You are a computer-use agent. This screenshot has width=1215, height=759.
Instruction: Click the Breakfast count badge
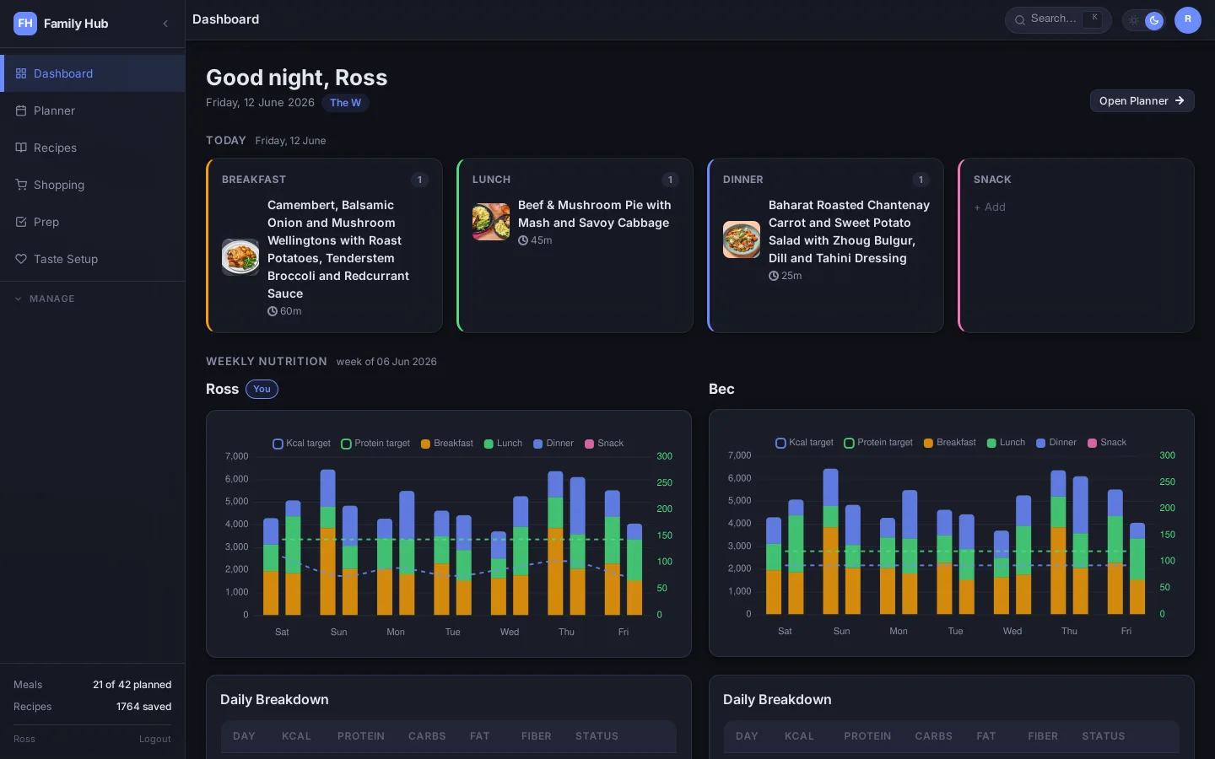(x=419, y=180)
